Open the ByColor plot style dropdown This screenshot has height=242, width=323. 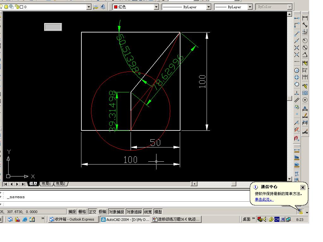(290, 7)
